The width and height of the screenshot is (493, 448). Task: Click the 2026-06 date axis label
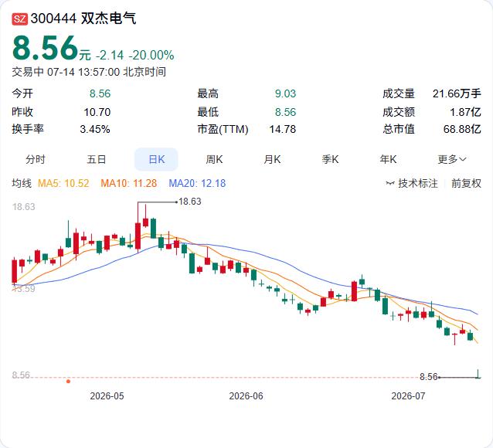tap(246, 395)
